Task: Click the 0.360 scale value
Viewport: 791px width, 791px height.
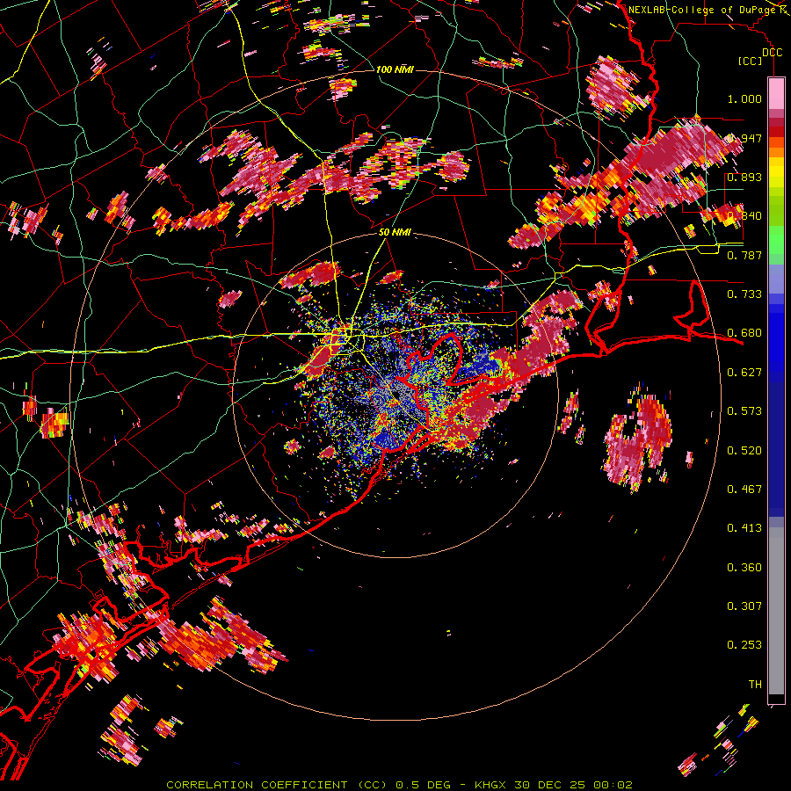Action: pos(744,568)
